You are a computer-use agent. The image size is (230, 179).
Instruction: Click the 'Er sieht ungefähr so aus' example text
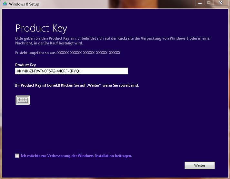[x=68, y=53]
